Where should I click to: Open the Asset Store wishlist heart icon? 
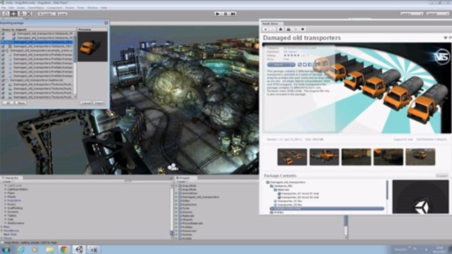[303, 29]
